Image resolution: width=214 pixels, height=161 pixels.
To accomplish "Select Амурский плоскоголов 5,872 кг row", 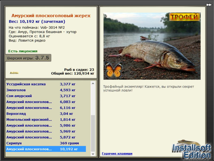I will tap(46, 137).
